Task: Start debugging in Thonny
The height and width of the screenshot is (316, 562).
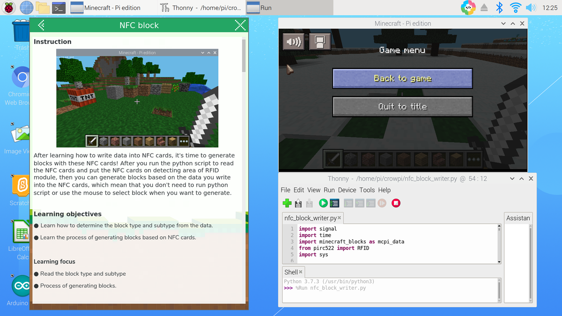Action: [x=334, y=203]
